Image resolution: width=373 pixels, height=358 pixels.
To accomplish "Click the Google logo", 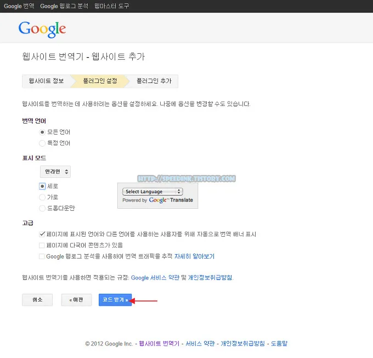I will (42, 30).
